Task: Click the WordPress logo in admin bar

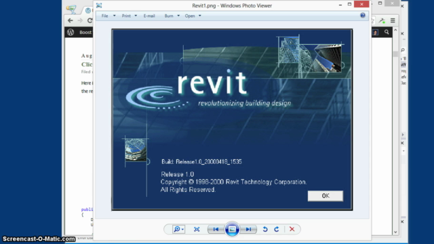Action: pos(71,33)
